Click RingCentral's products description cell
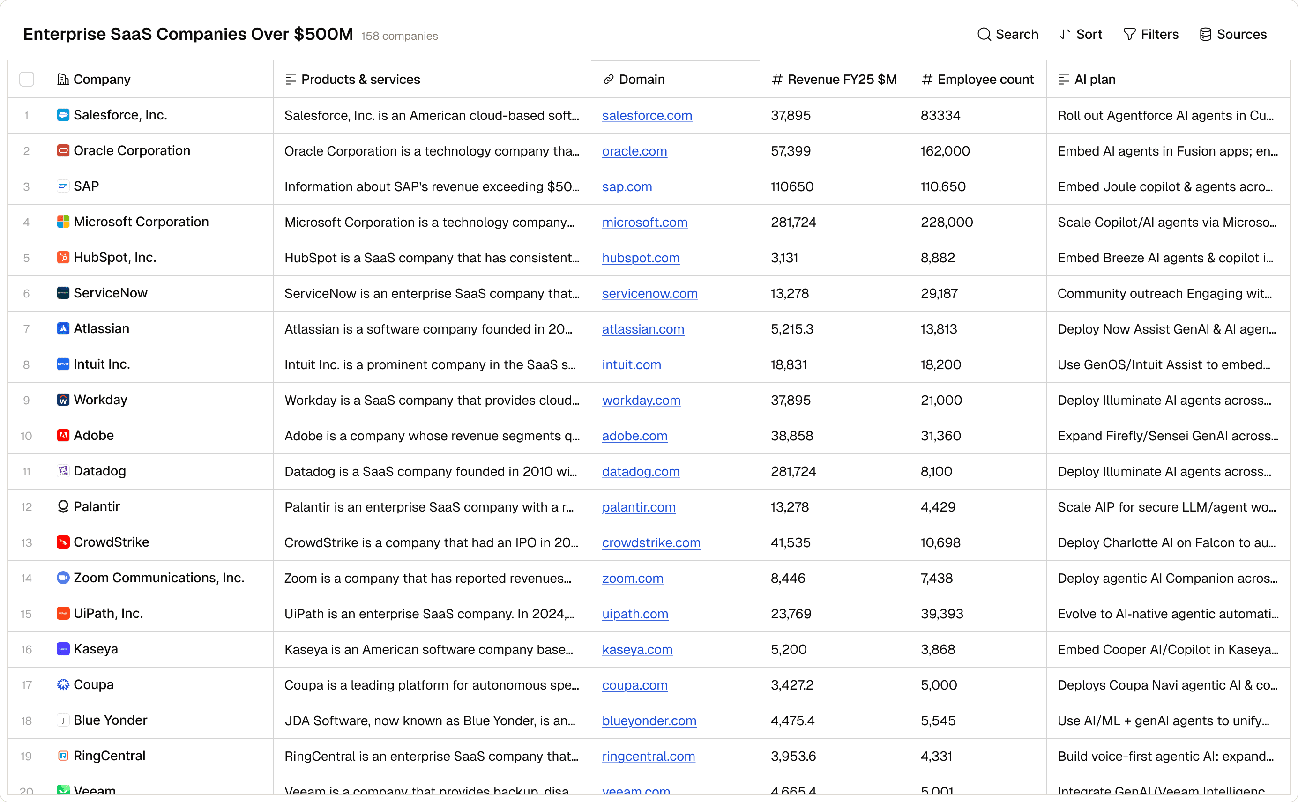Viewport: 1298px width, 802px height. pyautogui.click(x=432, y=756)
